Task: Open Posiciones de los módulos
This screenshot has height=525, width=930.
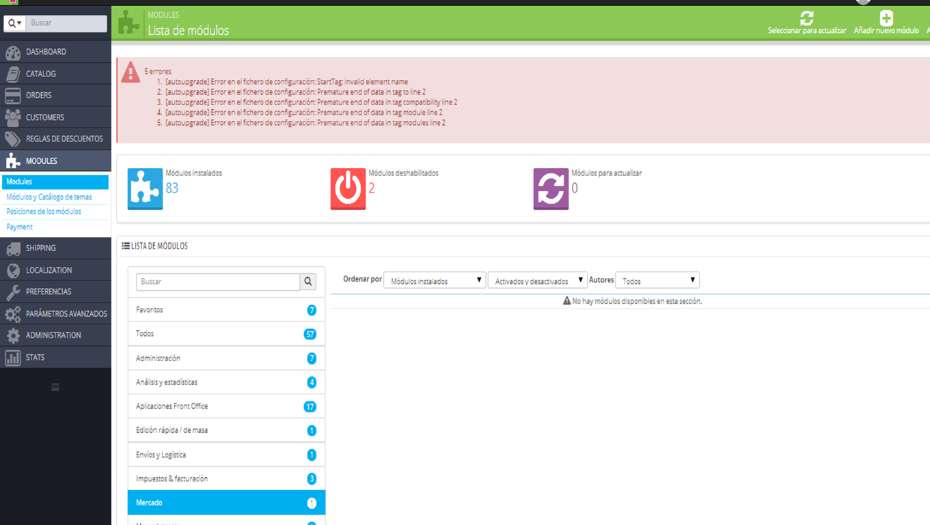Action: (x=44, y=212)
